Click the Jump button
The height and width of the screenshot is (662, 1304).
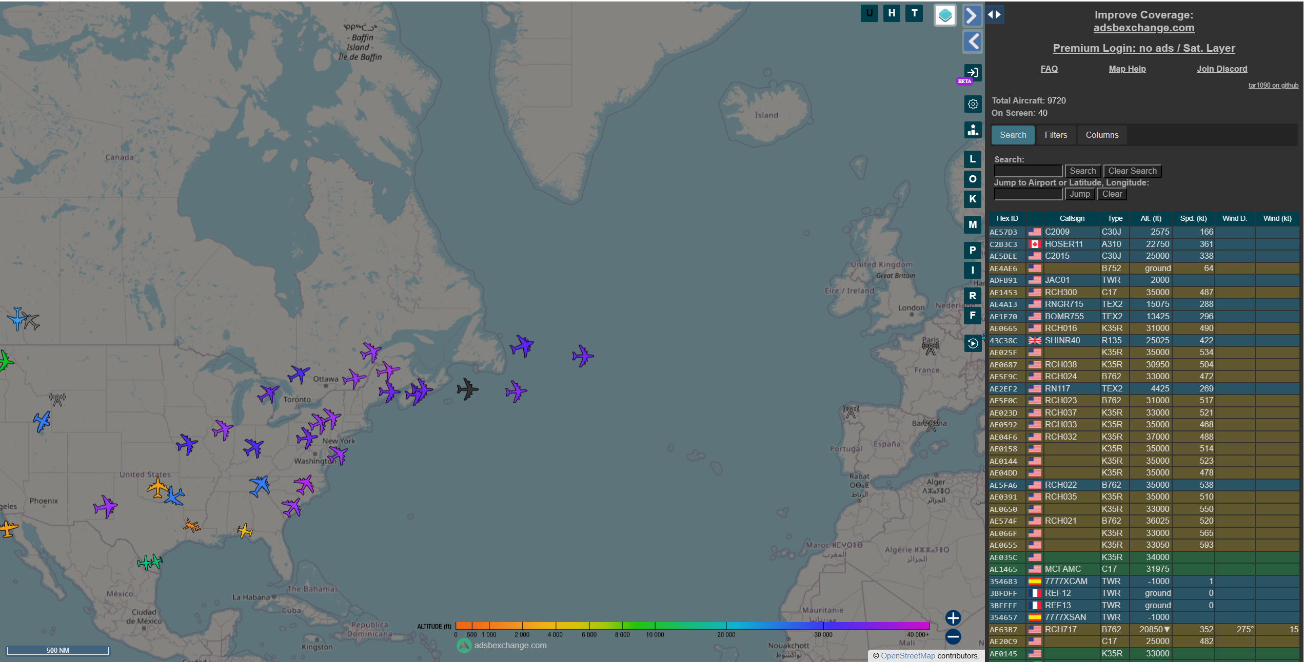tap(1079, 194)
